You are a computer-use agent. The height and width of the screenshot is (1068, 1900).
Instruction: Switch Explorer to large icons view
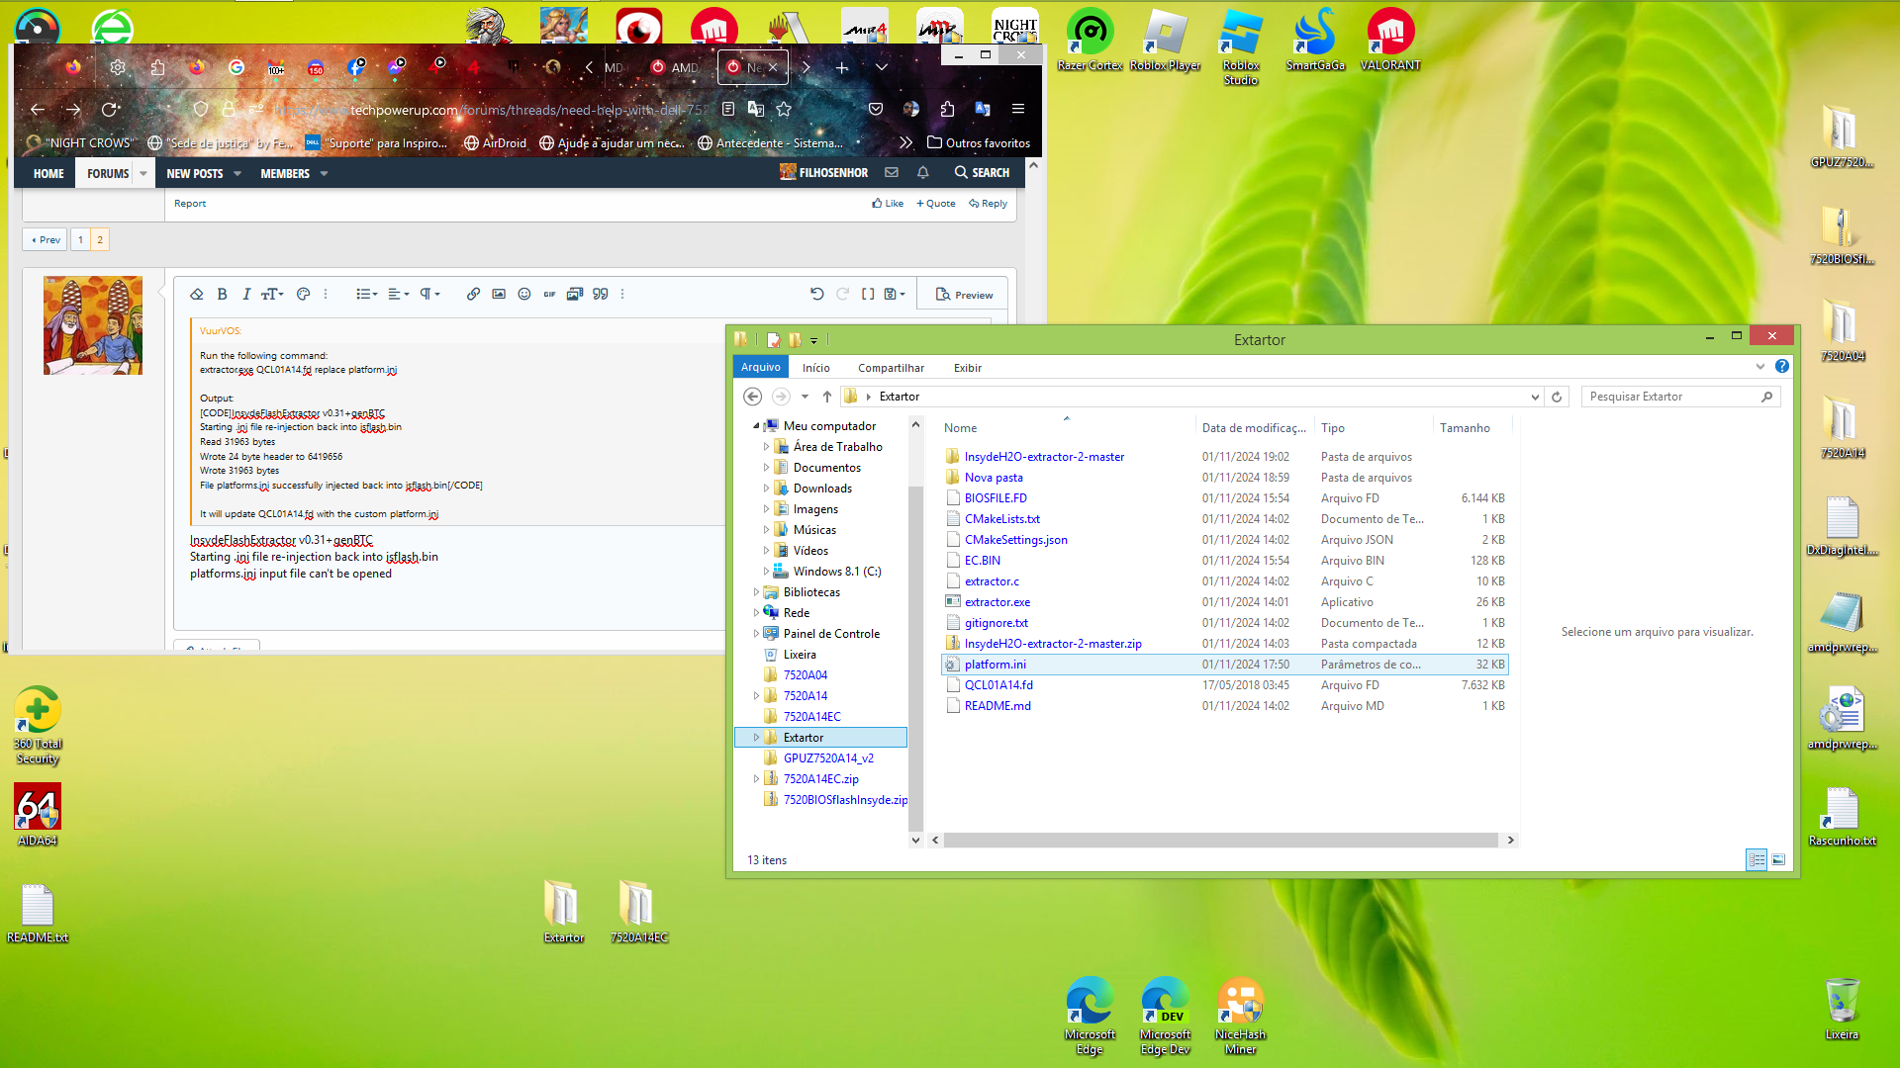[1778, 859]
